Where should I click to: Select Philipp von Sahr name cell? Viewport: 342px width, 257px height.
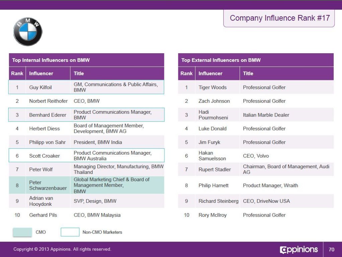(x=47, y=142)
